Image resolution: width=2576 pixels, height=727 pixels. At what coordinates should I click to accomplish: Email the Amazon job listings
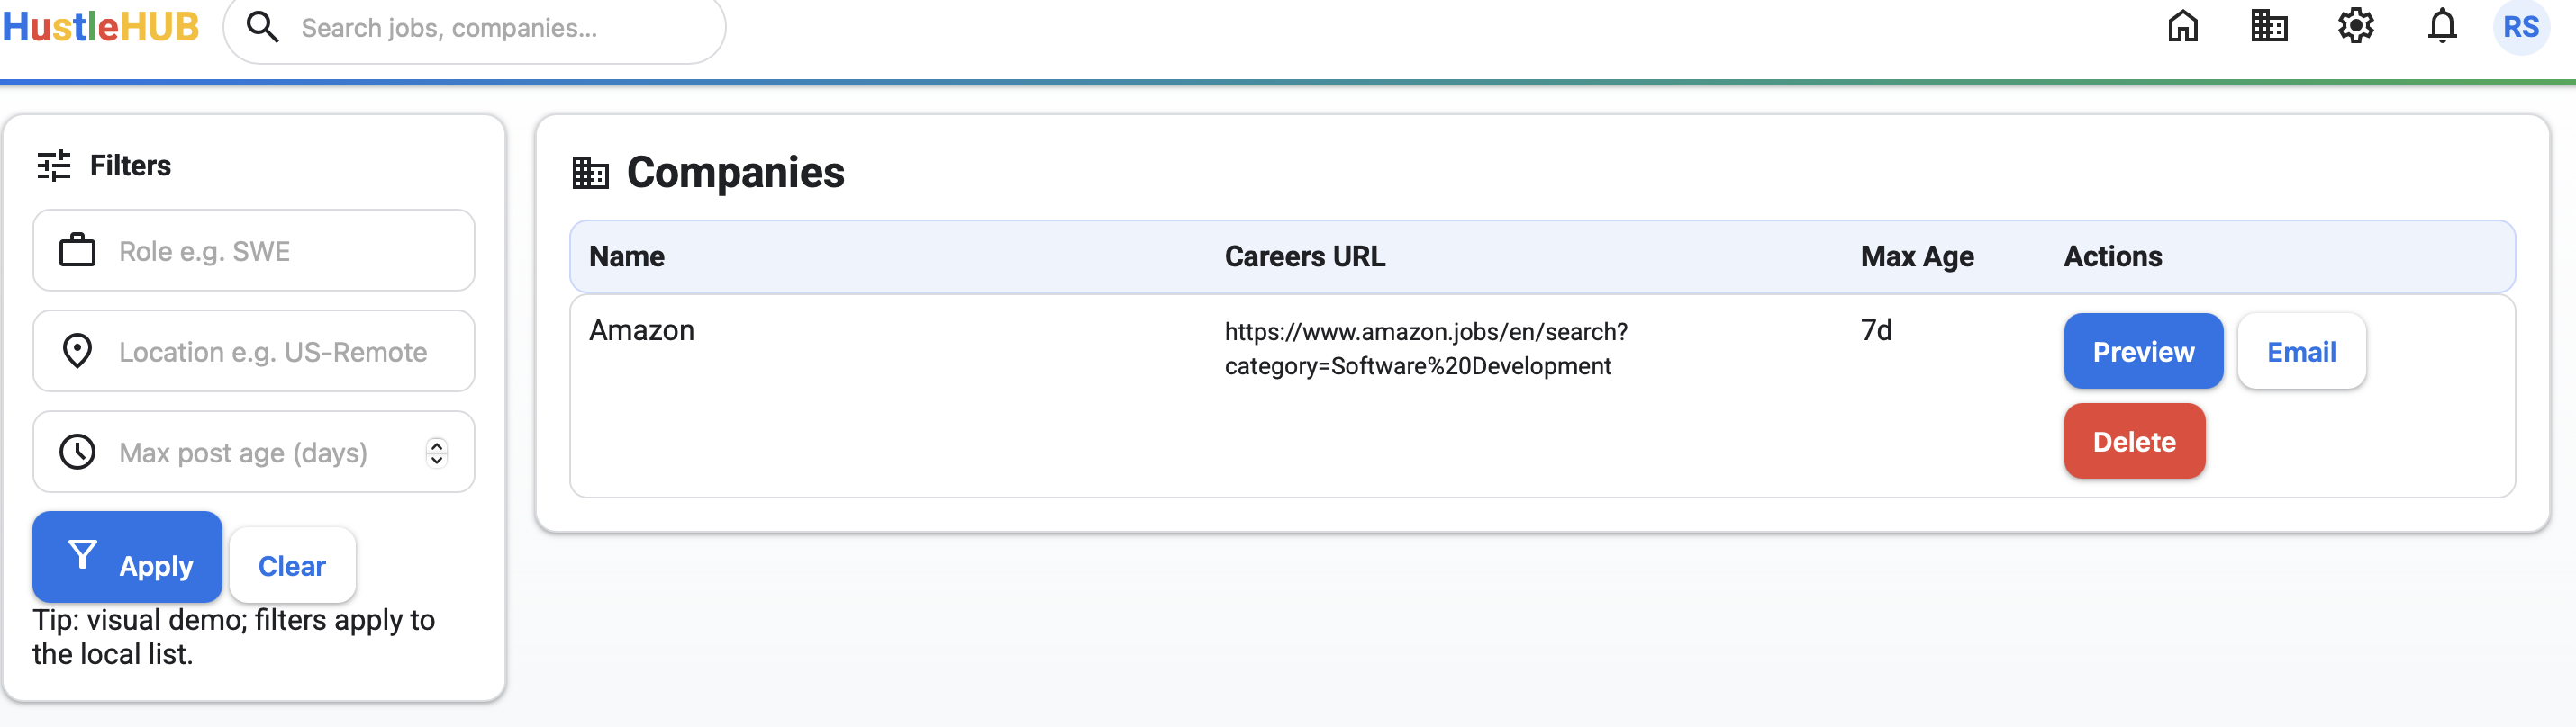click(x=2300, y=352)
